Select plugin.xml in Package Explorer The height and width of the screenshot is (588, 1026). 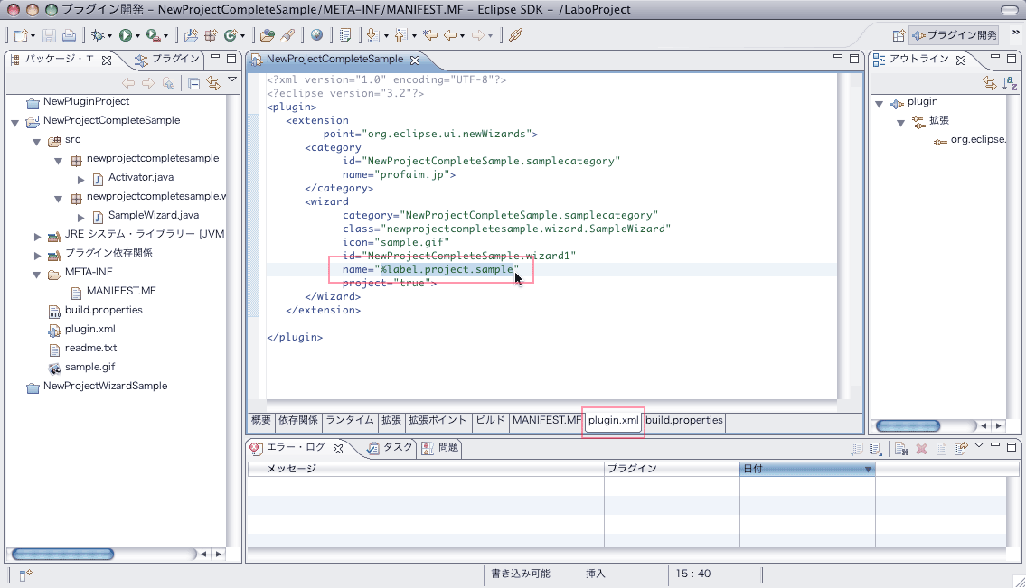89,329
